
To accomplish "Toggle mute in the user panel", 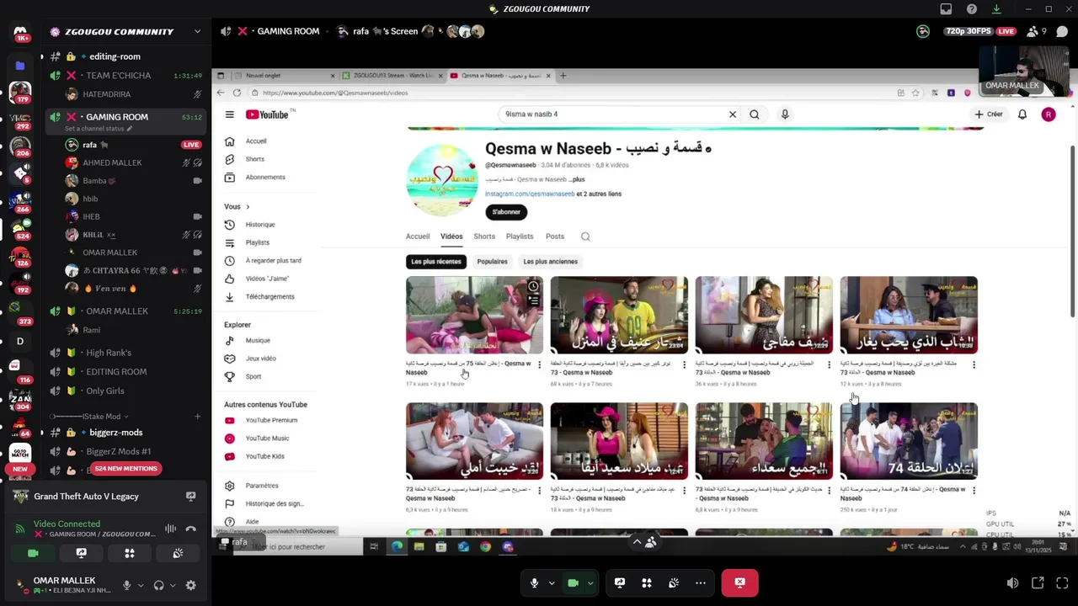I will point(127,585).
